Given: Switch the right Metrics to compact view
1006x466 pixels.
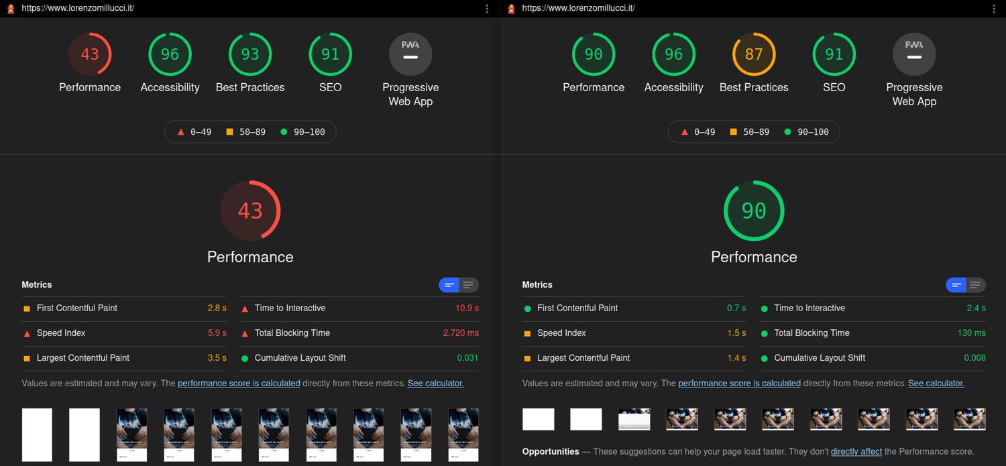Looking at the screenshot, I should point(956,285).
